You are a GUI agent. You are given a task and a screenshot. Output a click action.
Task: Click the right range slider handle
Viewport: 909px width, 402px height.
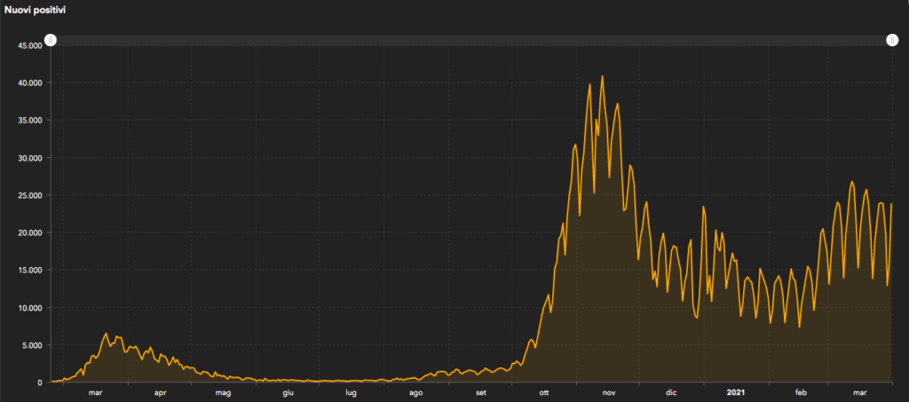pyautogui.click(x=892, y=40)
